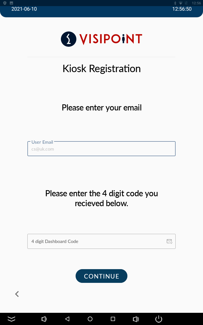
Task: Tap the 12:56:50 clock display
Action: [182, 9]
